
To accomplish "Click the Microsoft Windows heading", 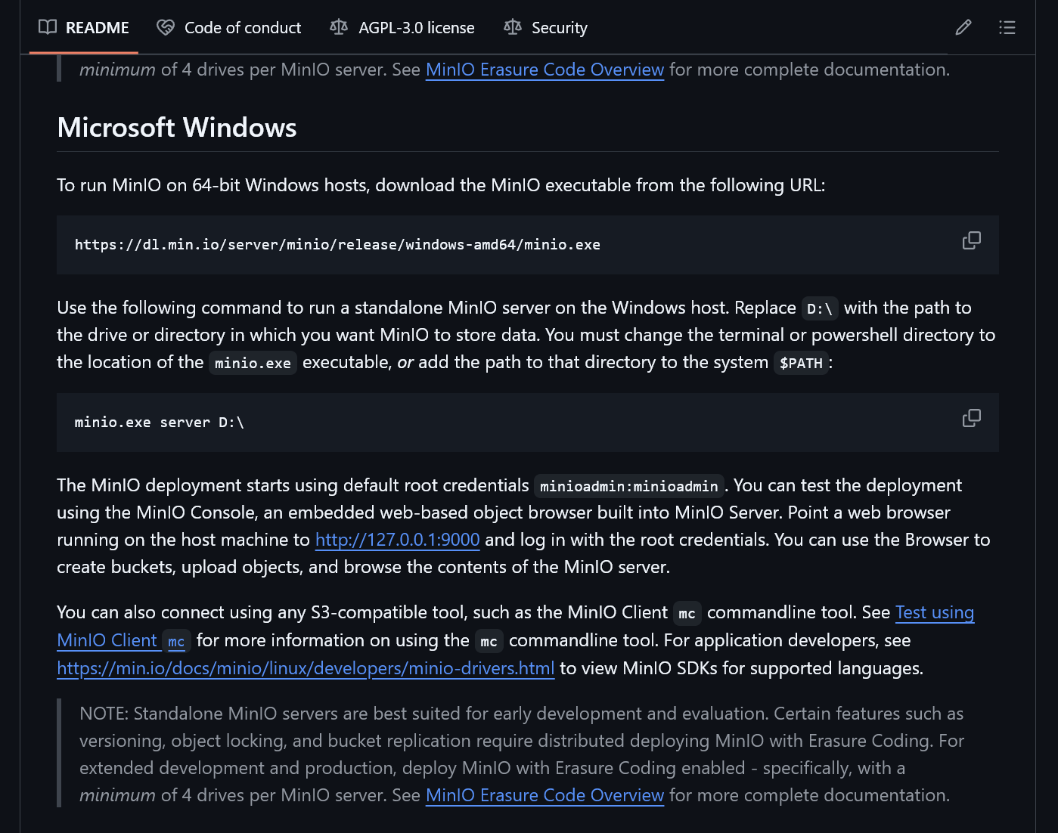I will (x=177, y=128).
